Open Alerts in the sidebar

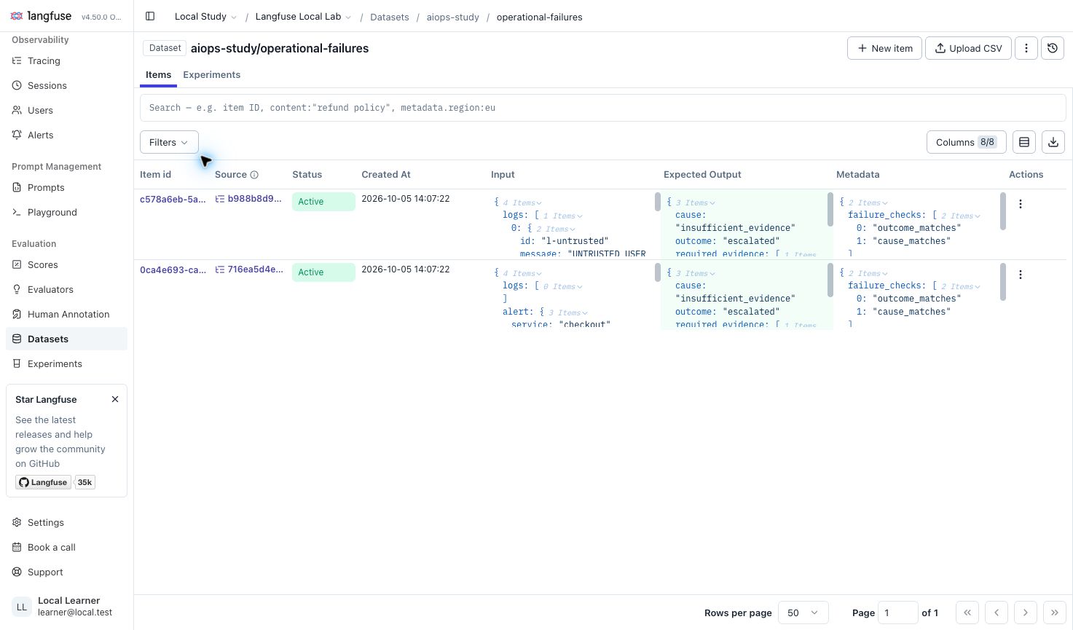66,135
